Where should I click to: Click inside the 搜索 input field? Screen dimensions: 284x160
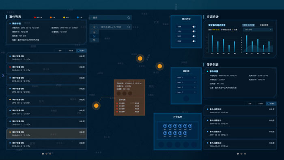click(x=108, y=17)
